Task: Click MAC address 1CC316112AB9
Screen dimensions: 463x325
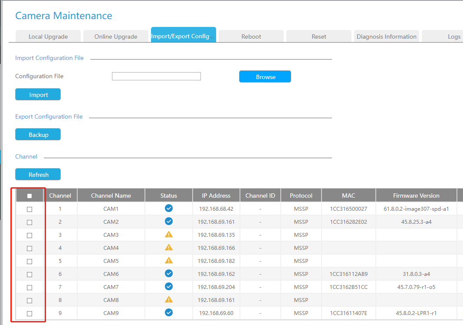Action: coord(348,274)
